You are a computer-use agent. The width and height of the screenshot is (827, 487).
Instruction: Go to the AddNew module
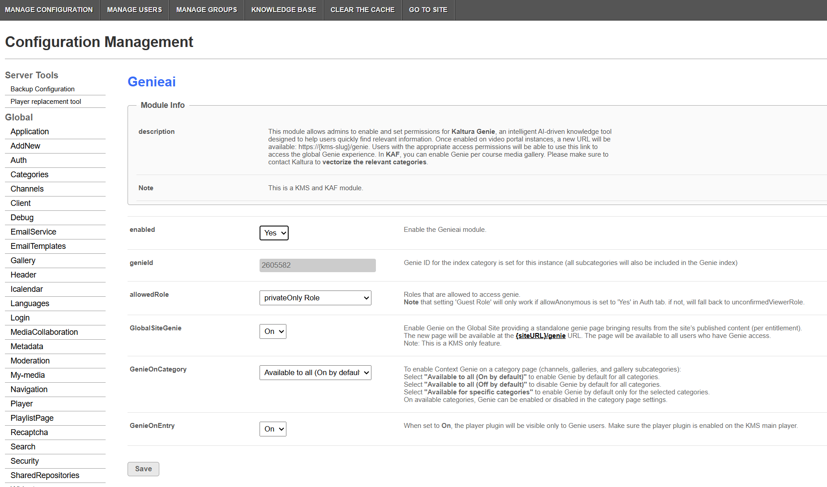[x=26, y=146]
